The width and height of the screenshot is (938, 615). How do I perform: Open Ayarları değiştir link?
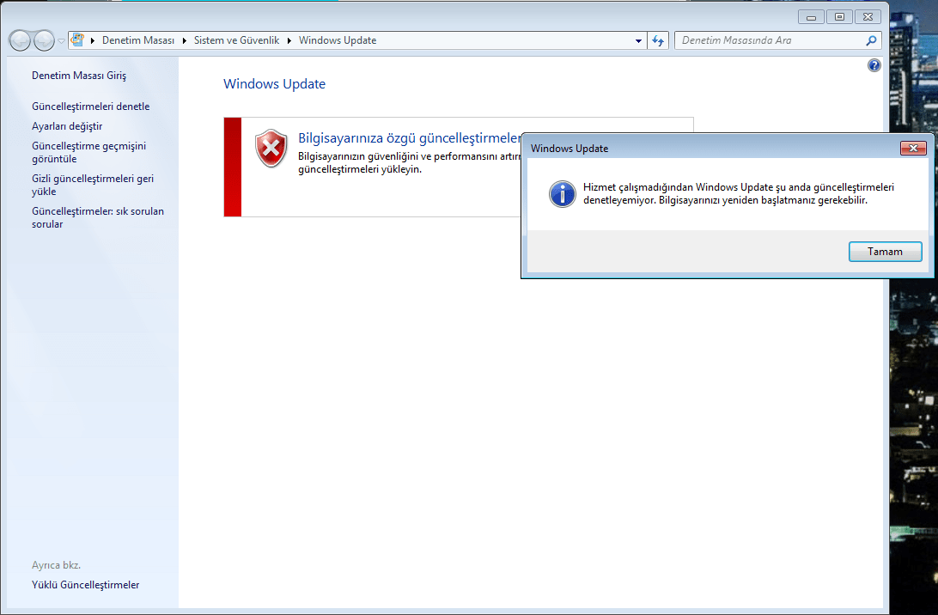(67, 126)
